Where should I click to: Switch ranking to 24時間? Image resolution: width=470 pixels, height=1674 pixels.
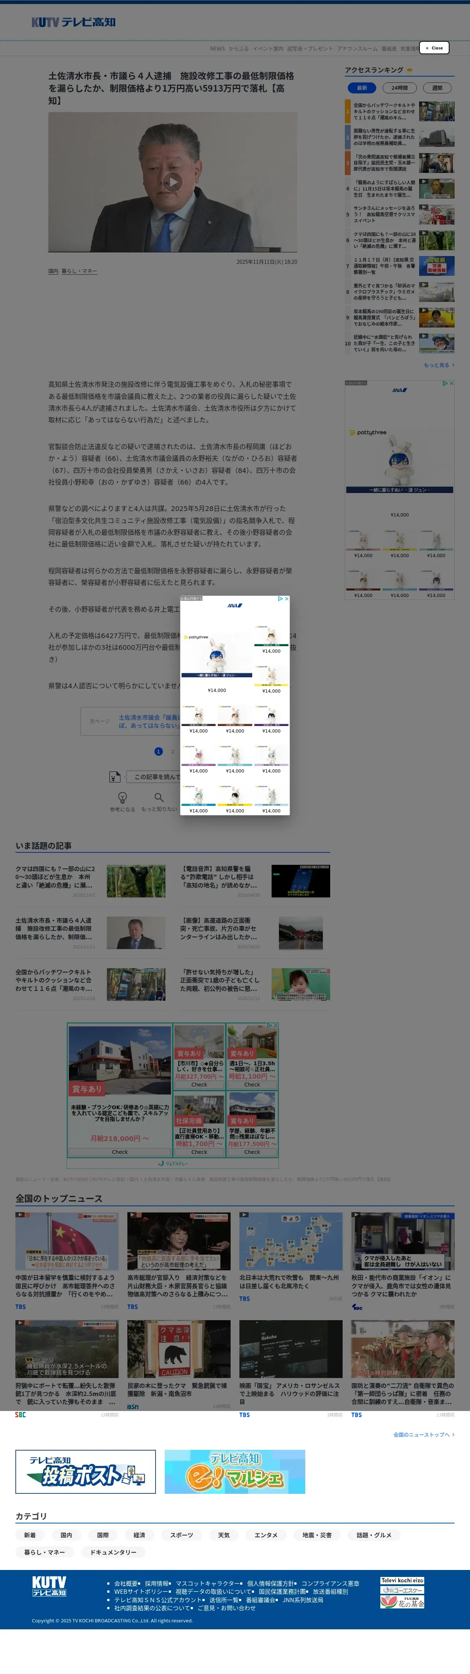tap(399, 88)
